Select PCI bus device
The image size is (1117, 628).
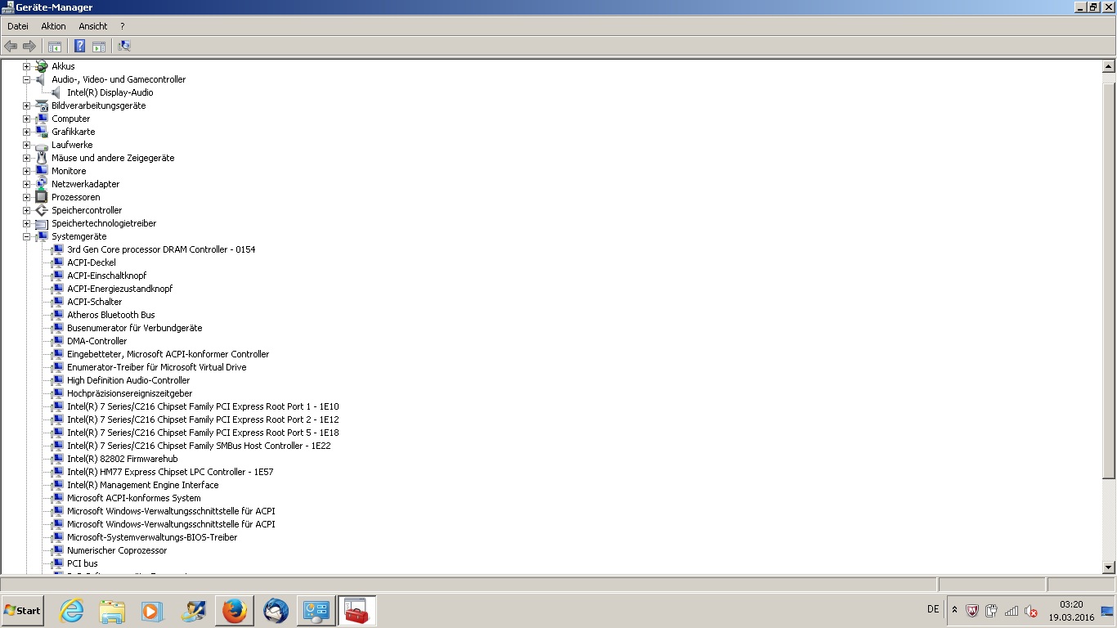click(x=83, y=563)
